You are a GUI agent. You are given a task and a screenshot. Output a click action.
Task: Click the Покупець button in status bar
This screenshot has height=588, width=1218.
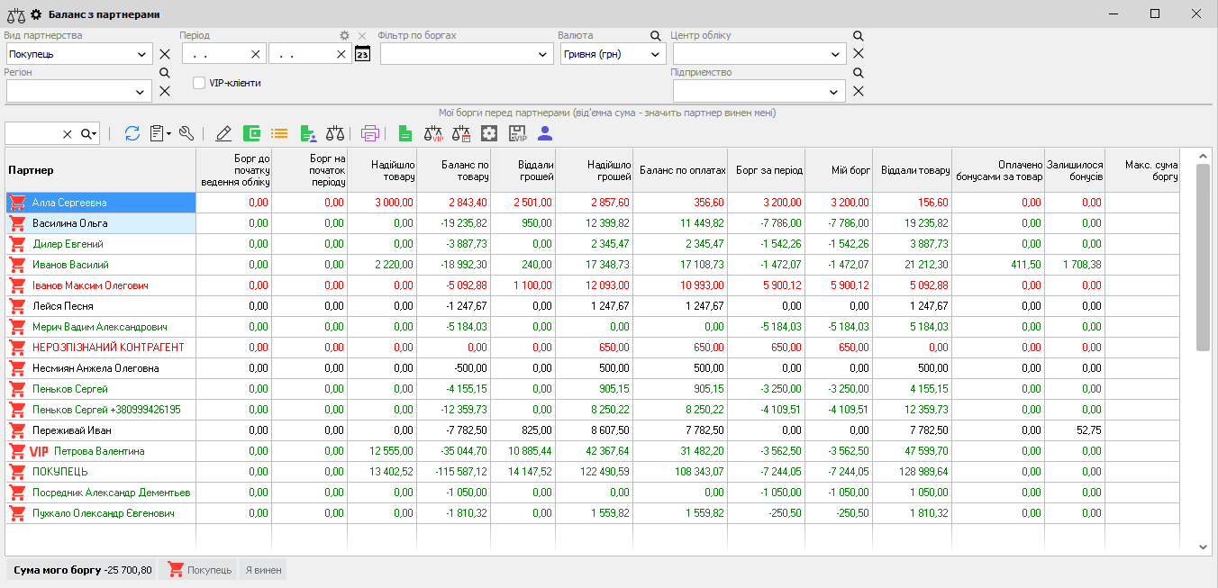(200, 569)
